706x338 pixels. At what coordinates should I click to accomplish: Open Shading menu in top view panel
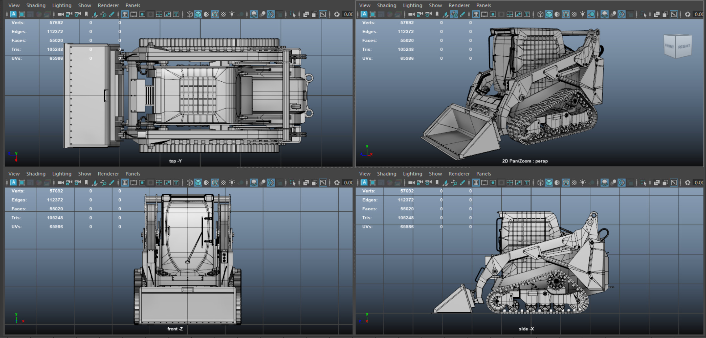[x=36, y=5]
